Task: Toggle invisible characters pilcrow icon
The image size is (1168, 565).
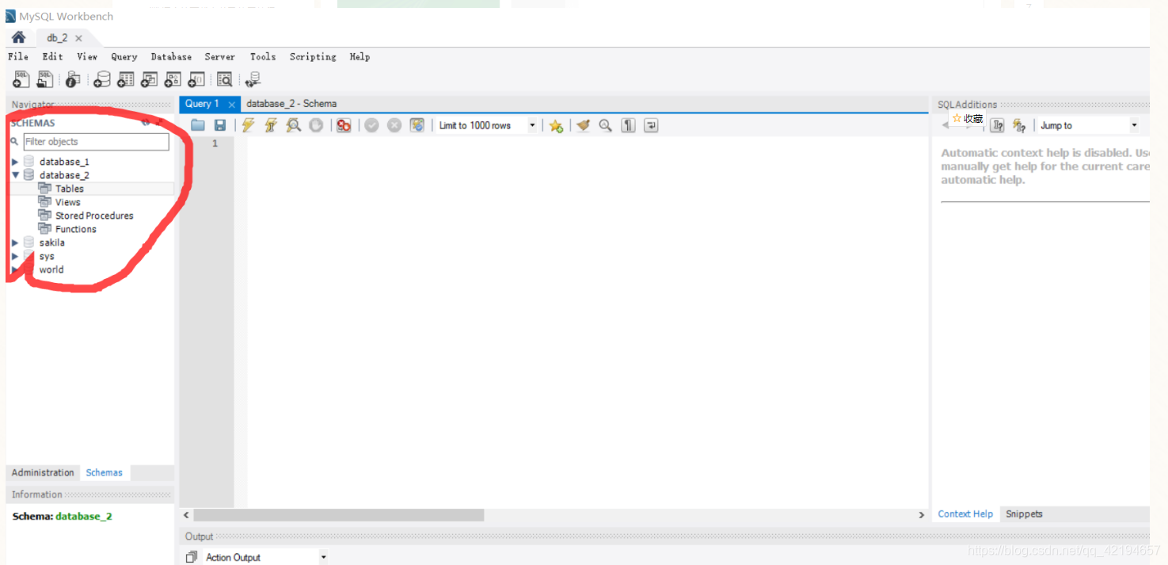Action: coord(628,125)
